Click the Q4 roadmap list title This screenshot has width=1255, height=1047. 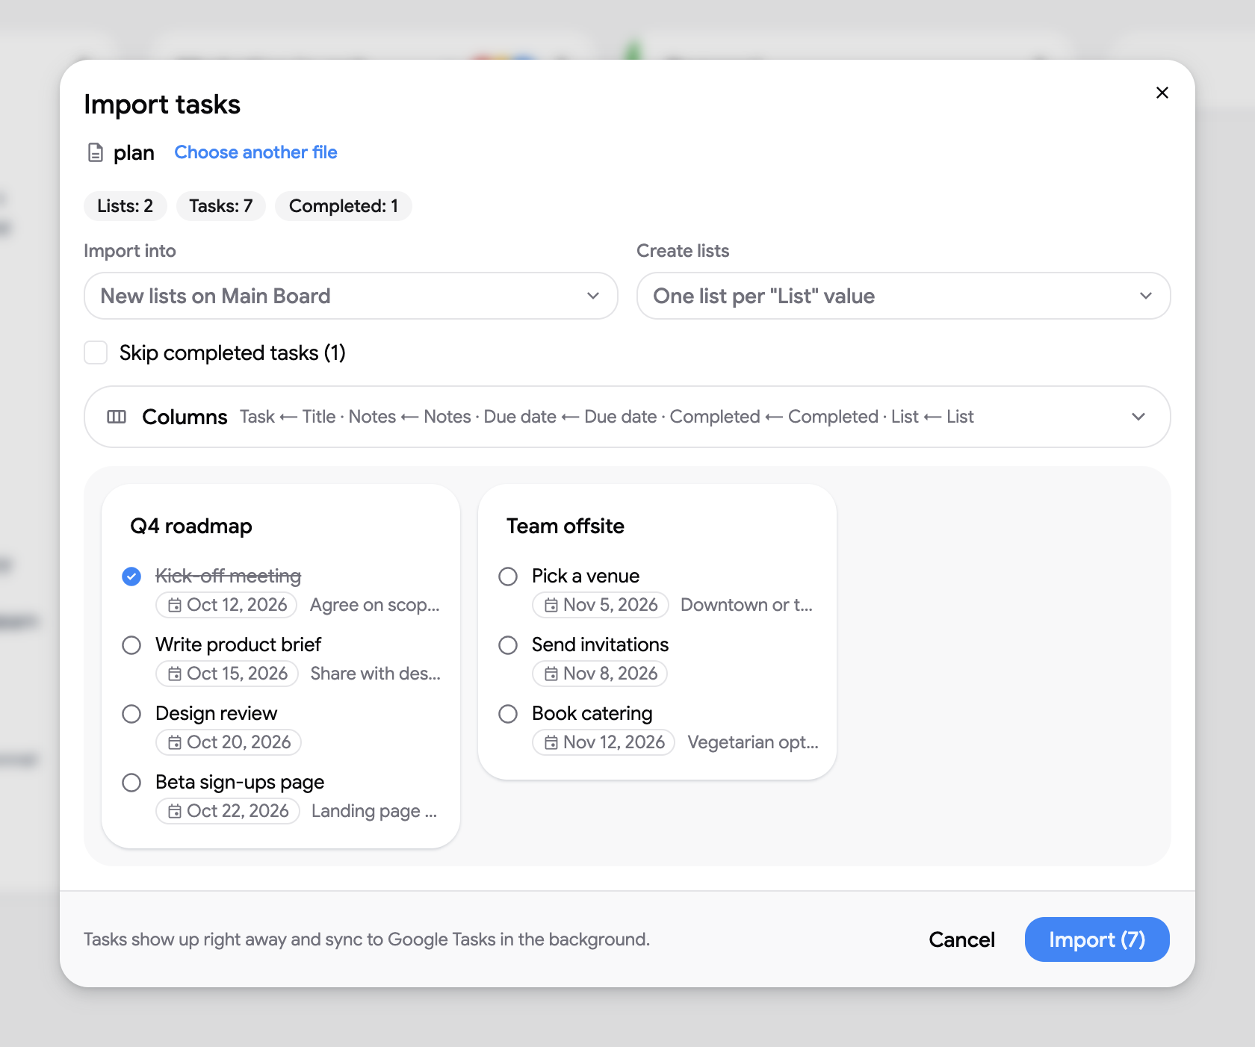click(191, 526)
